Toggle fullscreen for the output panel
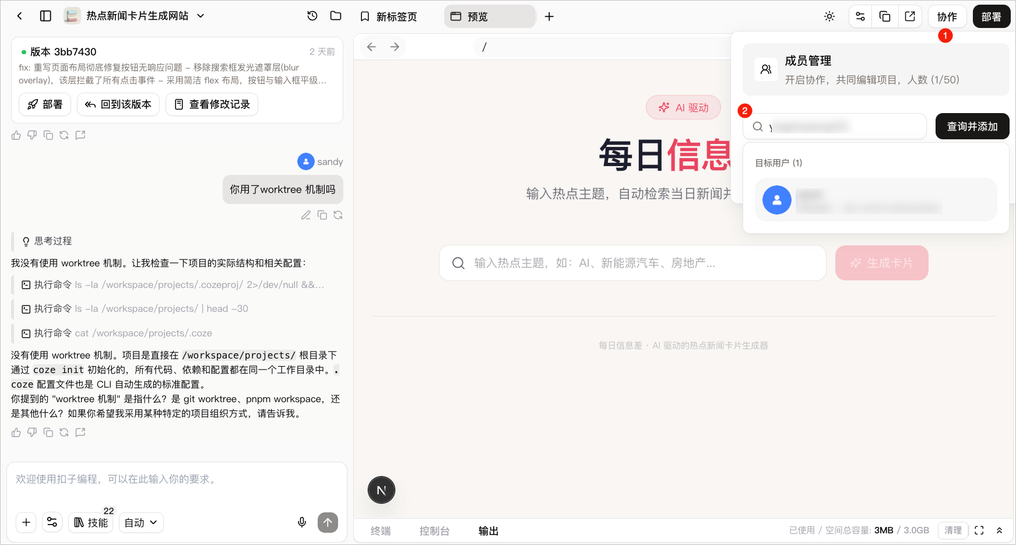This screenshot has height=545, width=1016. (x=979, y=530)
